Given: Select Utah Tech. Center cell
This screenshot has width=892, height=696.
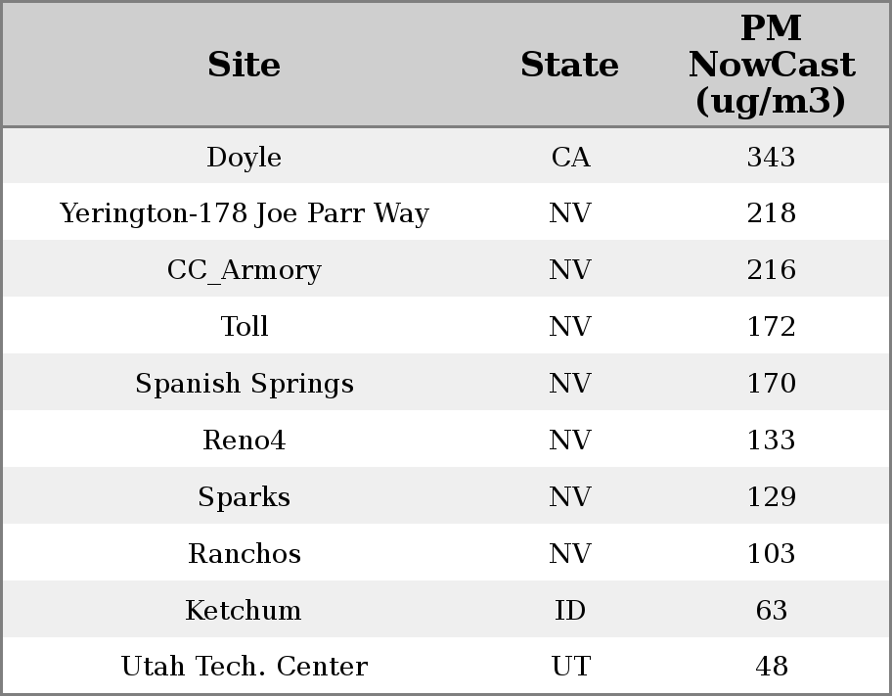Looking at the screenshot, I should [x=245, y=667].
